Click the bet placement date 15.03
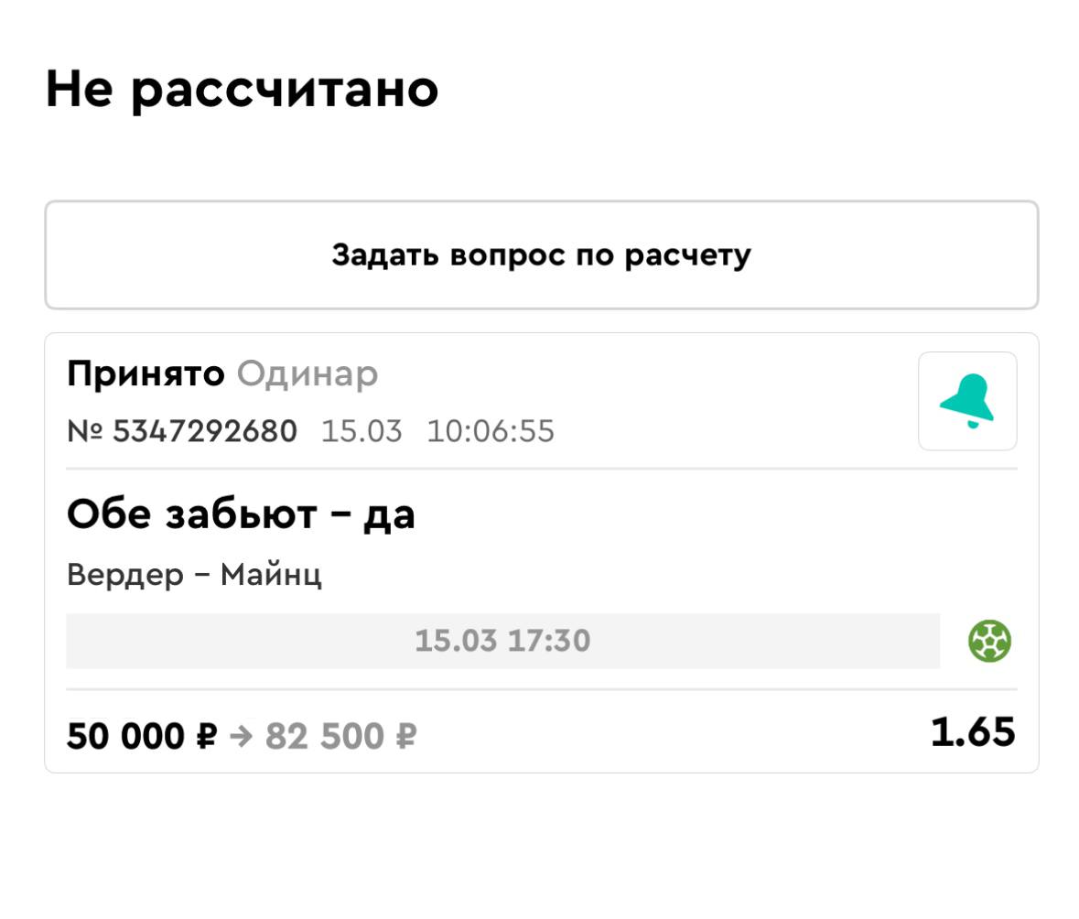Screen dimensions: 1079x919 [361, 431]
